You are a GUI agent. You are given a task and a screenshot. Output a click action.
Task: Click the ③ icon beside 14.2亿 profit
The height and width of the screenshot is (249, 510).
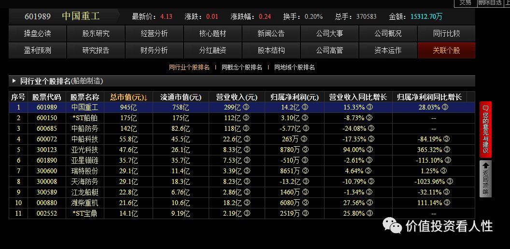305,107
